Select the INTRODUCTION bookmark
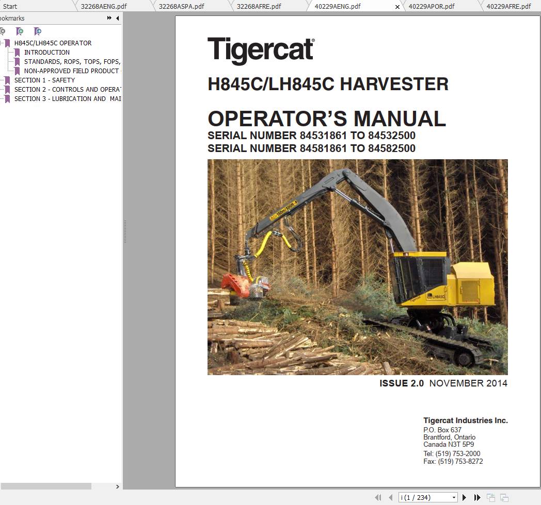This screenshot has height=505, width=541. pos(47,52)
